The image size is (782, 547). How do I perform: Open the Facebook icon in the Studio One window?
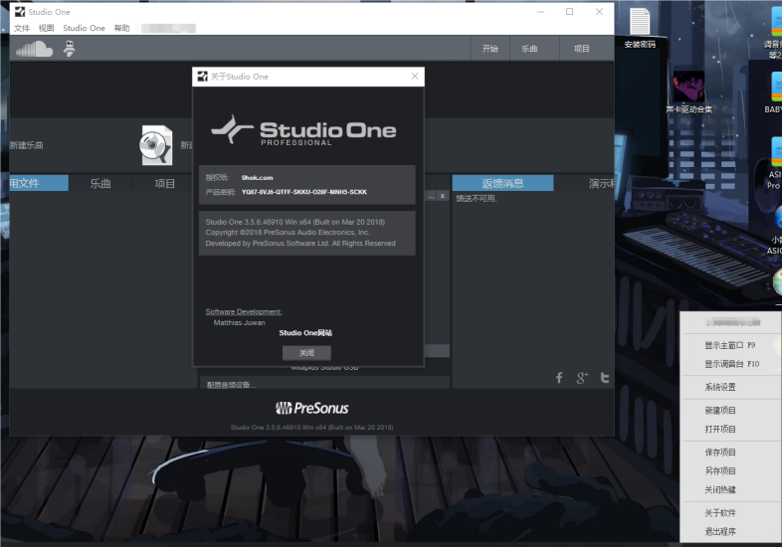(559, 378)
